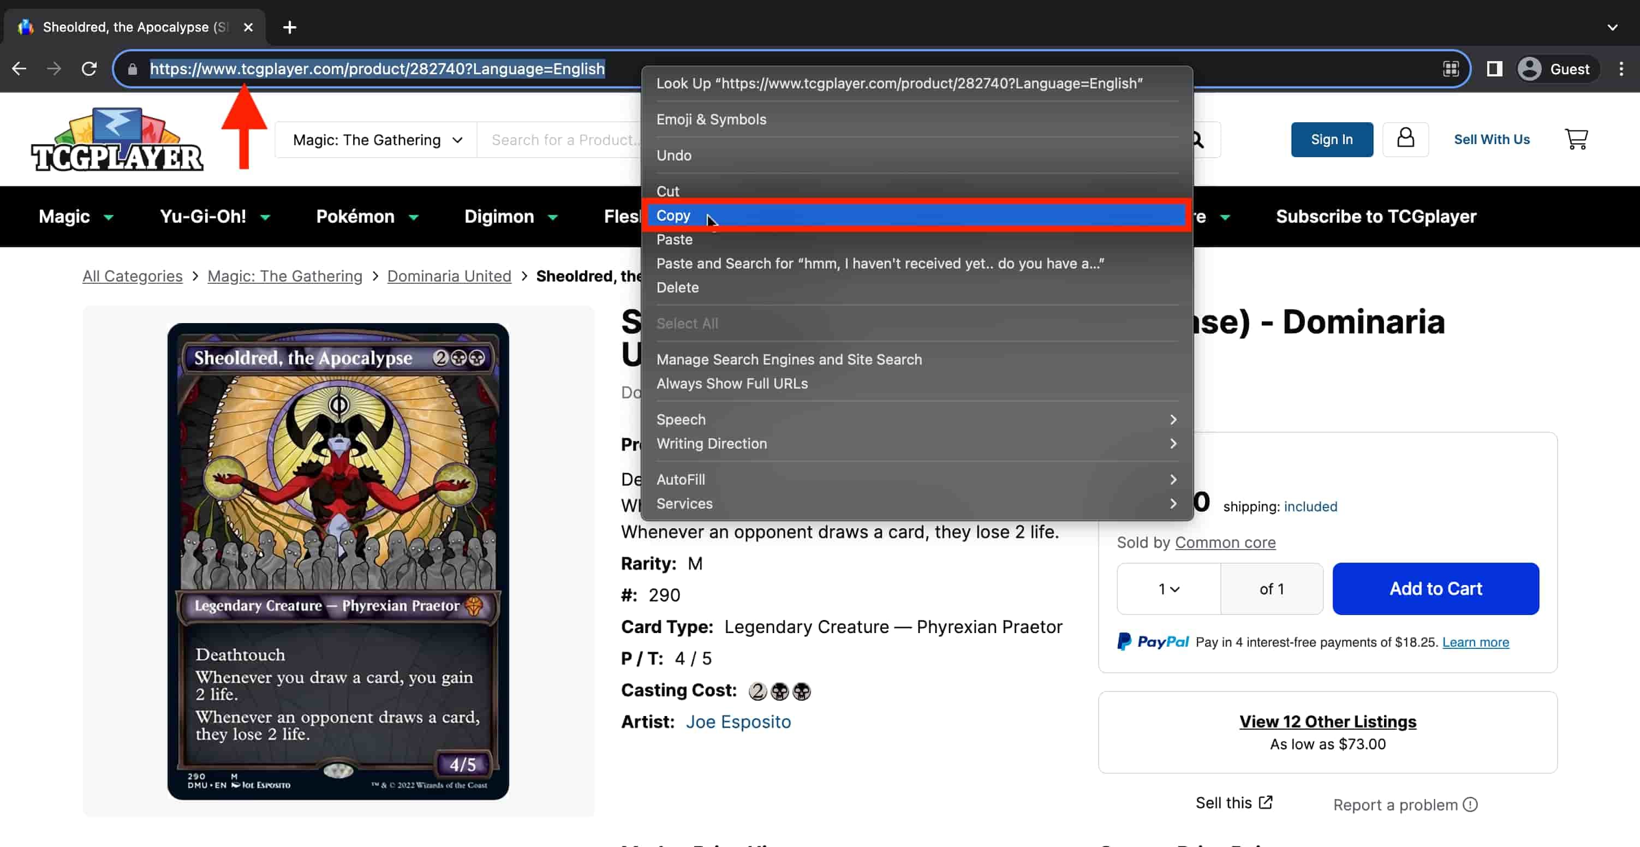This screenshot has width=1640, height=847.
Task: Expand the Writing Direction submenu
Action: (917, 444)
